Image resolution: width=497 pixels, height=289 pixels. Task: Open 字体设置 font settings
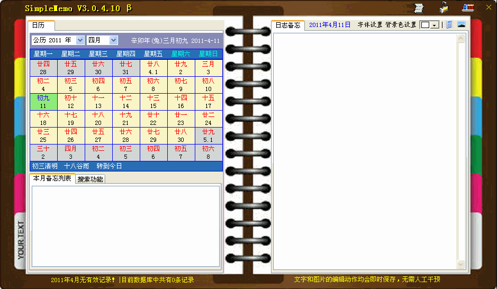pos(370,25)
